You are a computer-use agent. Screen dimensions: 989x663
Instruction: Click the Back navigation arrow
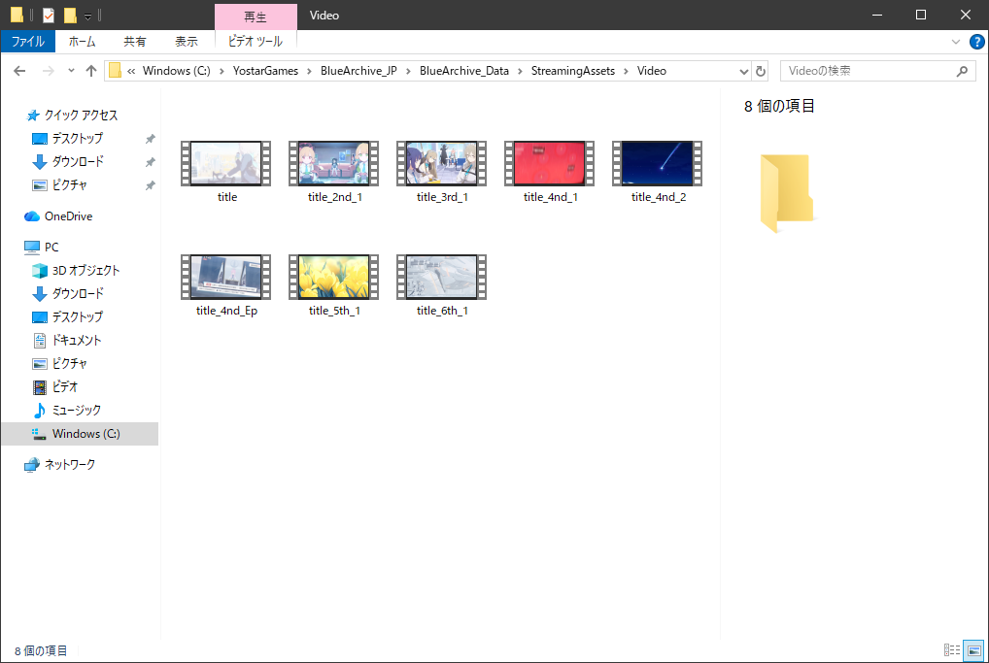(19, 71)
